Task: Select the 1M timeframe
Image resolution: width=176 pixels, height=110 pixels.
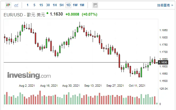Action: pyautogui.click(x=82, y=5)
